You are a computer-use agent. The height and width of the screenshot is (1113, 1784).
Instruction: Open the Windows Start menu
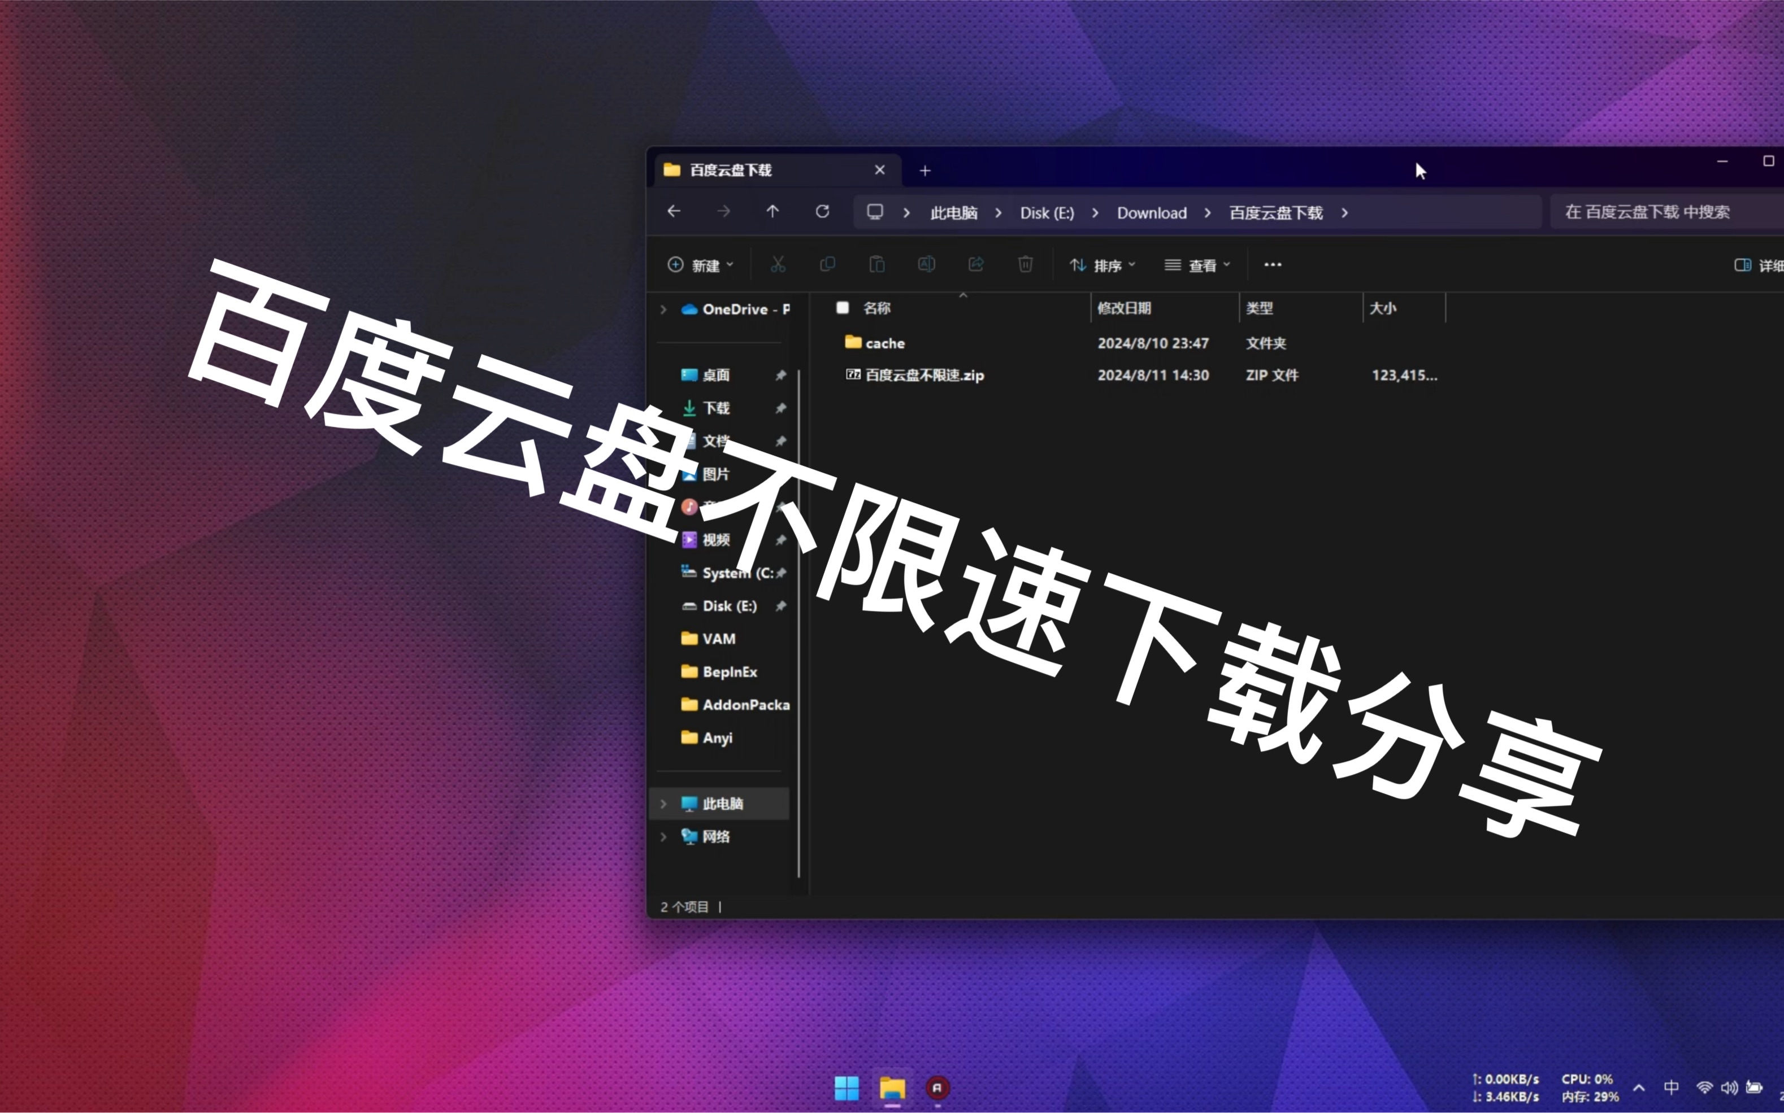(847, 1087)
